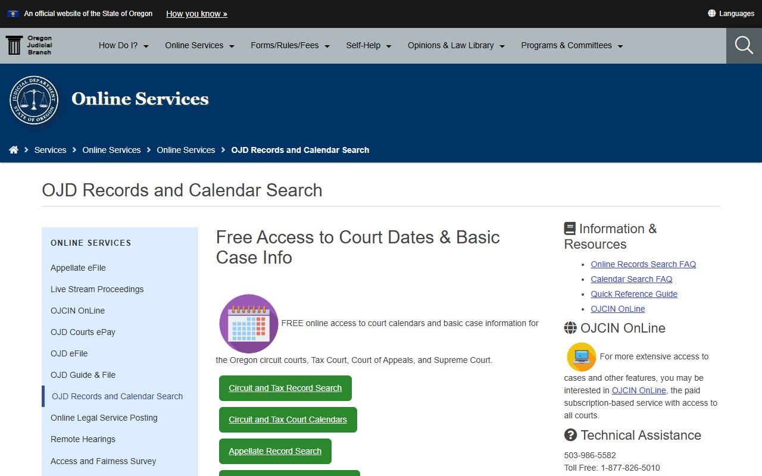The height and width of the screenshot is (476, 762).
Task: Expand the Online Services nav dropdown
Action: (x=199, y=45)
